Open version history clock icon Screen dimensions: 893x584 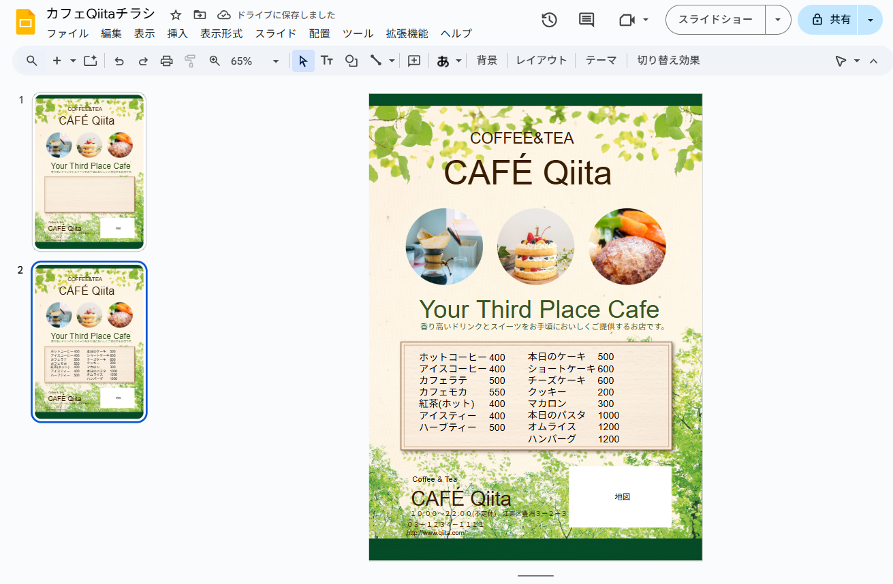549,20
